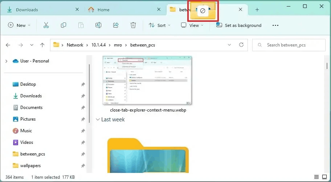Click pin icon next to wallpapers

[83, 166]
